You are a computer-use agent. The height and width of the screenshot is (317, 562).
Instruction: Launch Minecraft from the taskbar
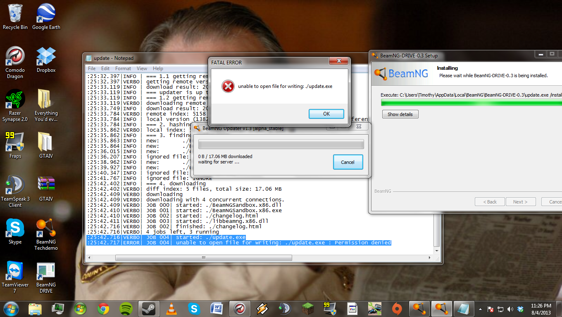coord(307,308)
